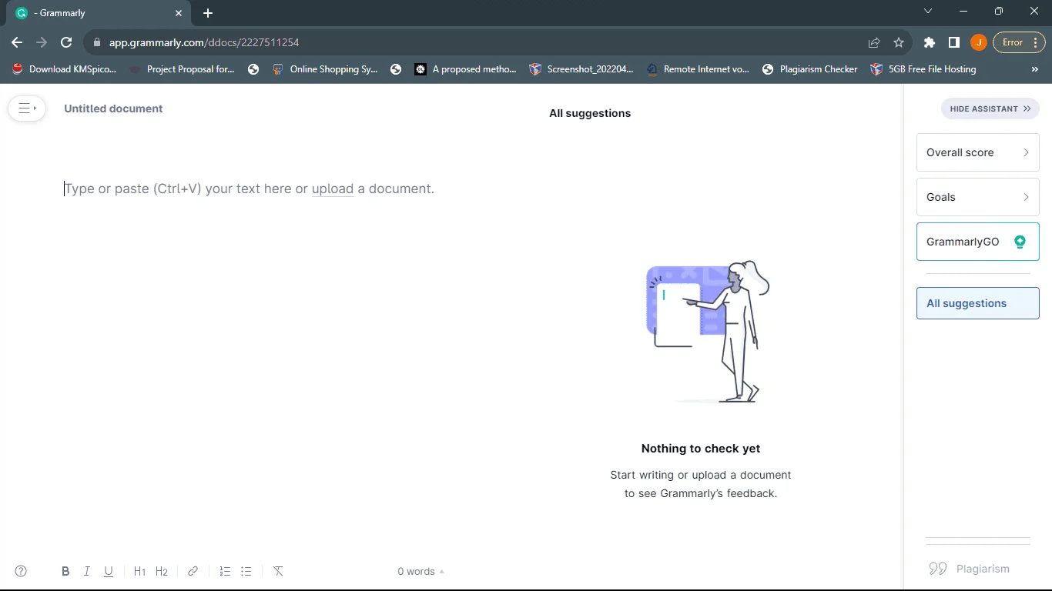Bookmark this page with the star icon
1052x591 pixels.
click(899, 42)
